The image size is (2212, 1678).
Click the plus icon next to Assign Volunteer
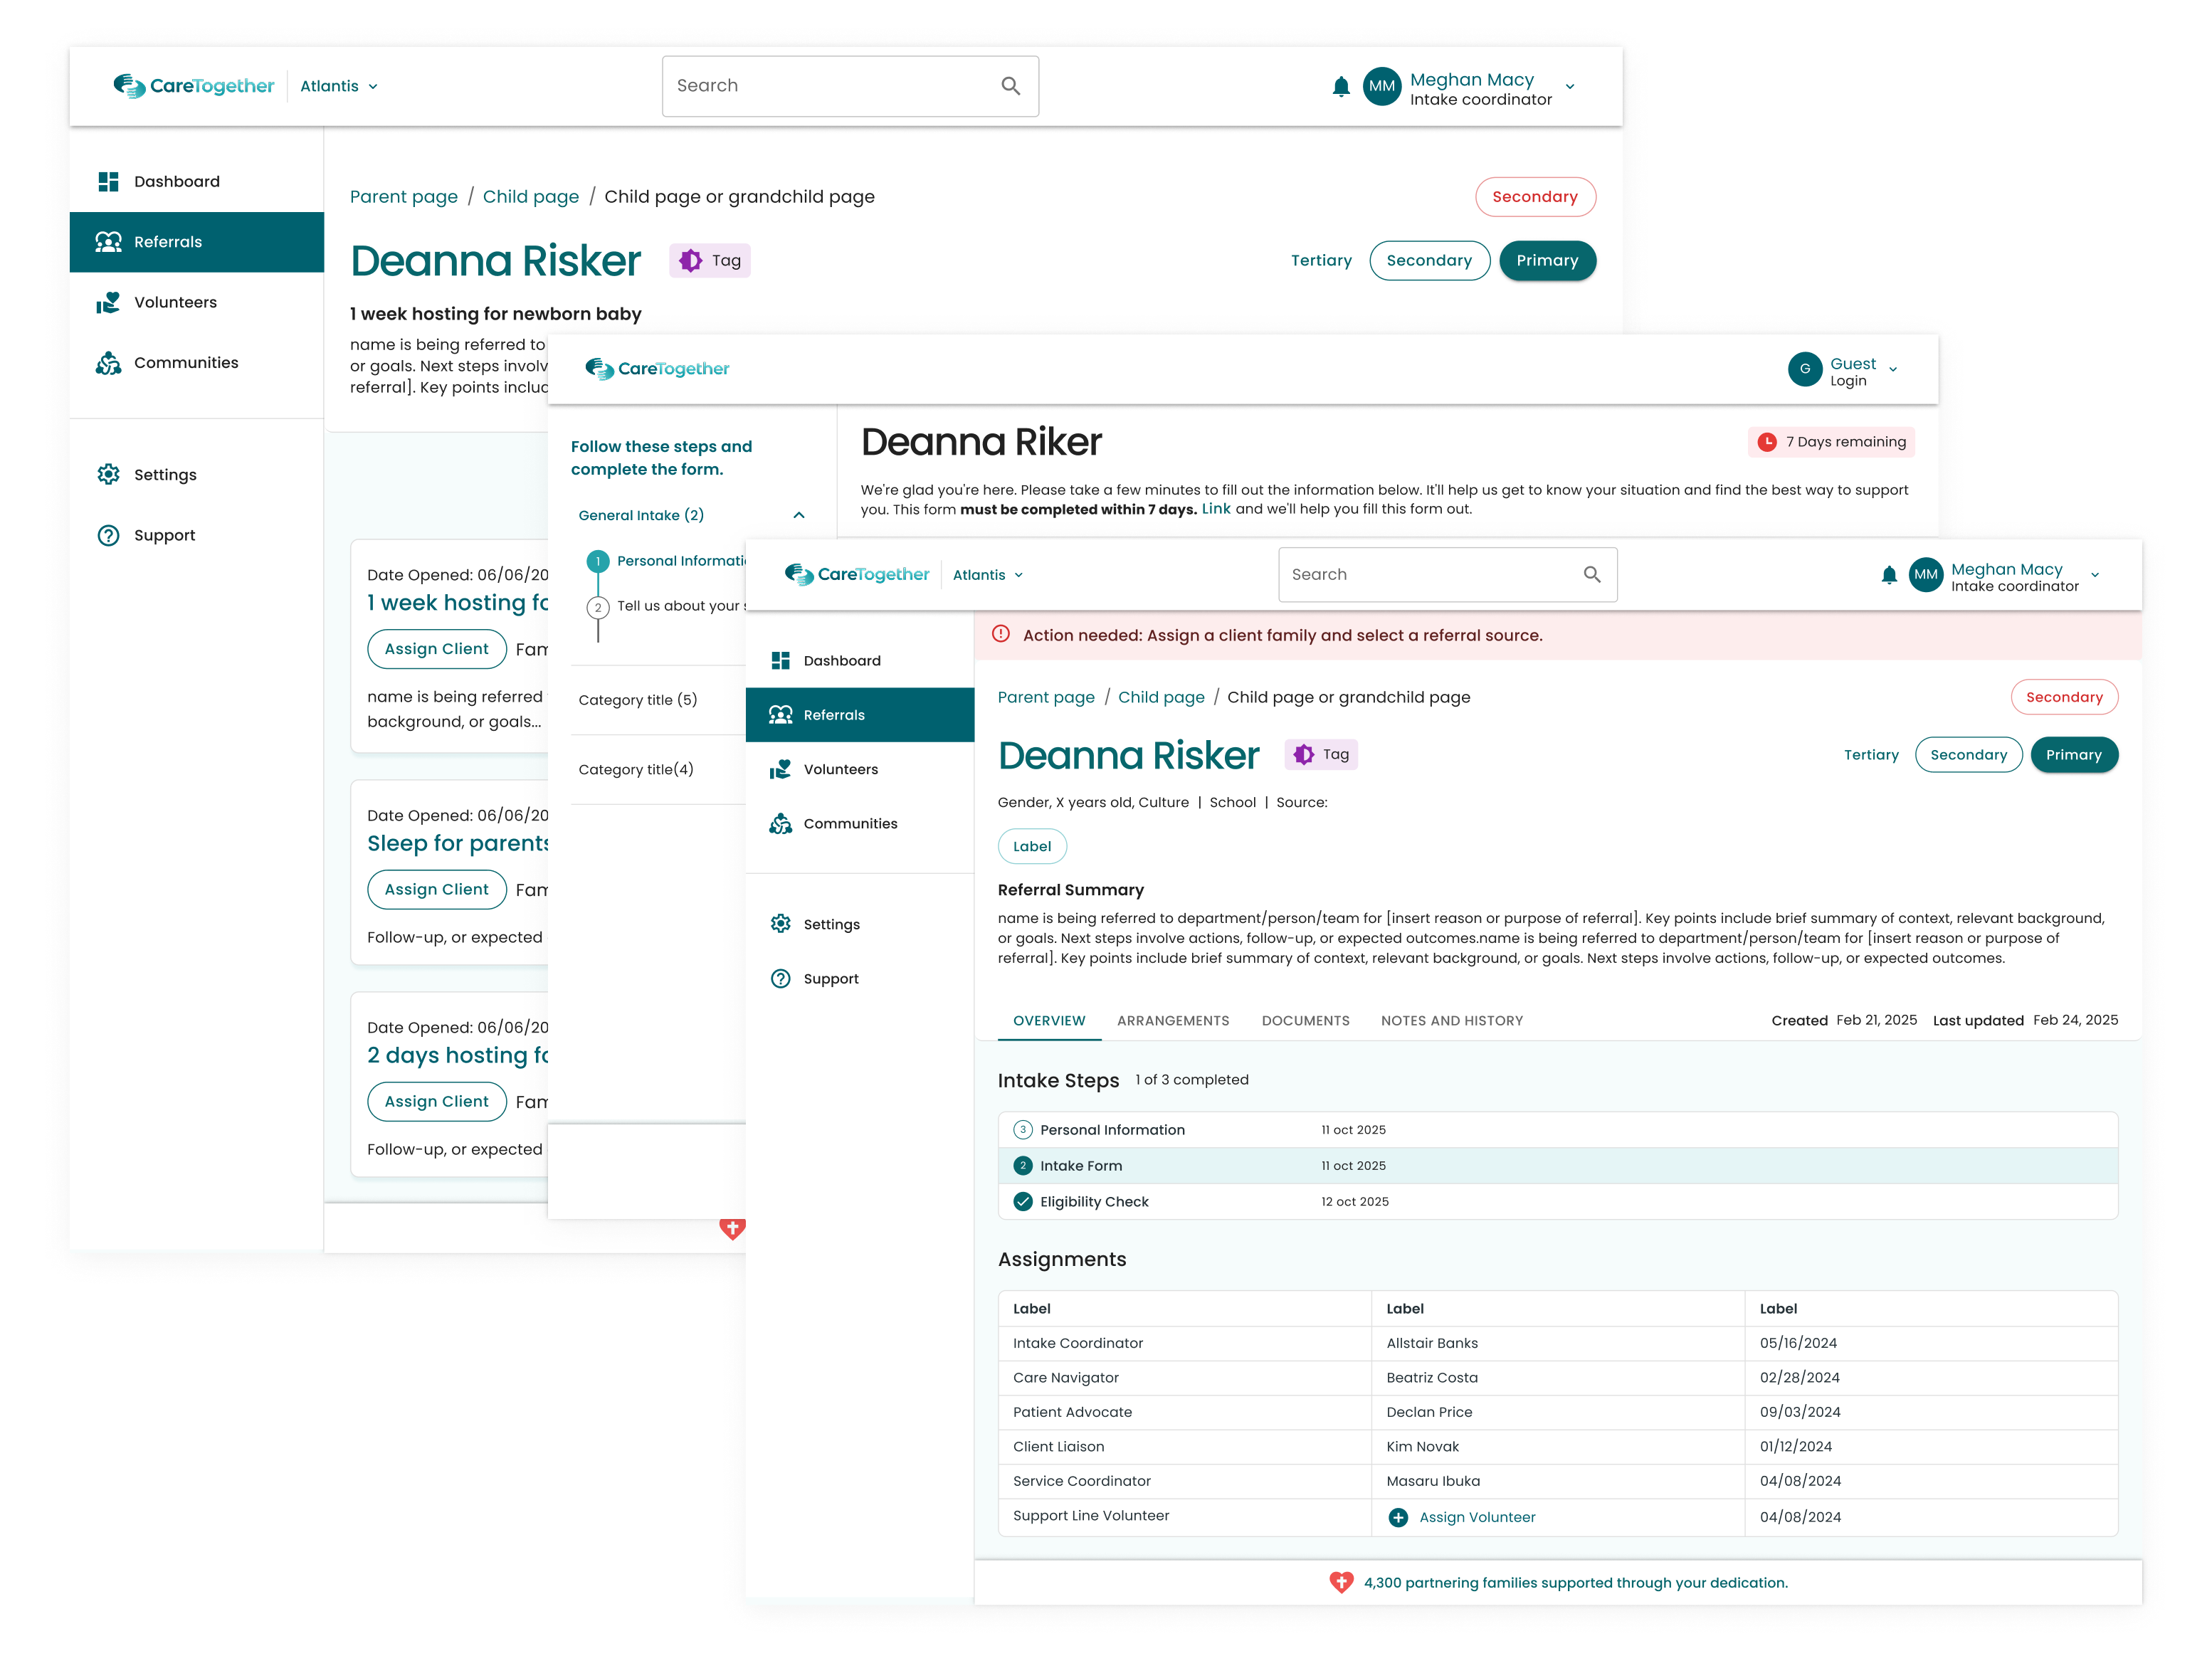pos(1398,1517)
